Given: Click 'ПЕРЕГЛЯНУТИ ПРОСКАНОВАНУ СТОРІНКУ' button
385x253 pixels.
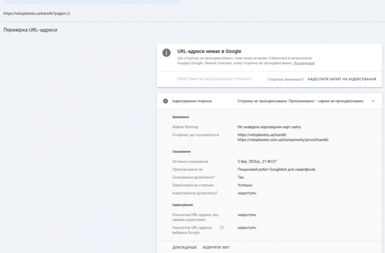Looking at the screenshot, I should (x=215, y=79).
